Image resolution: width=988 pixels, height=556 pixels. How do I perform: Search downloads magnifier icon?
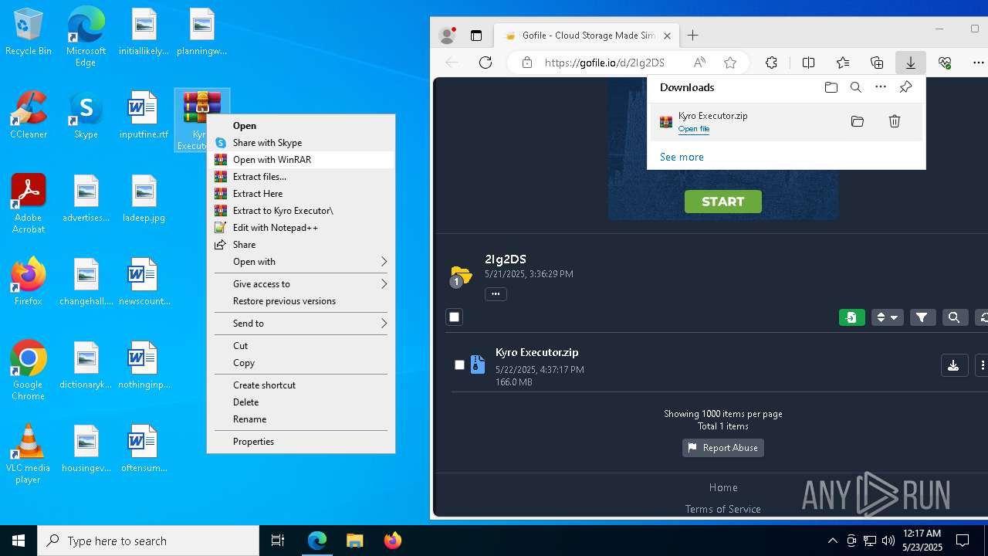click(856, 87)
